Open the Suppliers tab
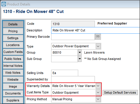Image resolution: width=140 pixels, height=104 pixels. coord(13,100)
